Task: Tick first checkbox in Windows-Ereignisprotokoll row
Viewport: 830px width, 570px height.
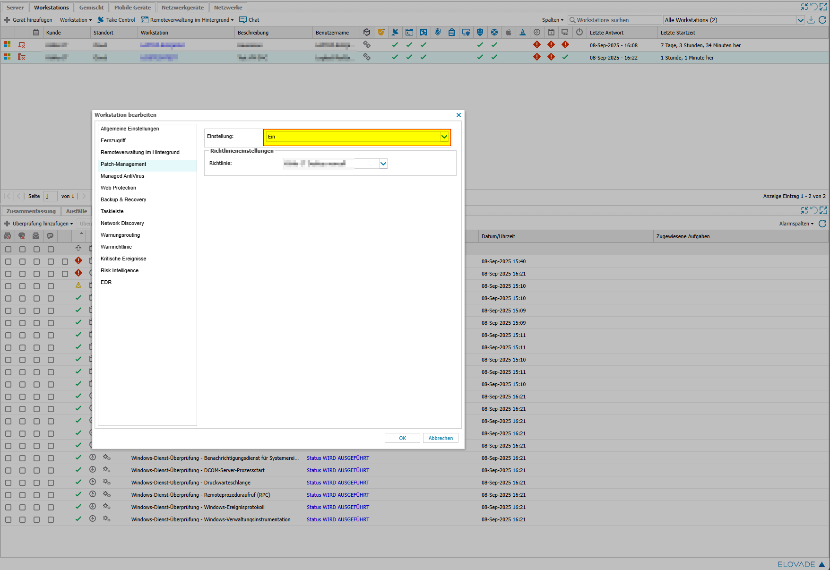Action: [x=9, y=507]
